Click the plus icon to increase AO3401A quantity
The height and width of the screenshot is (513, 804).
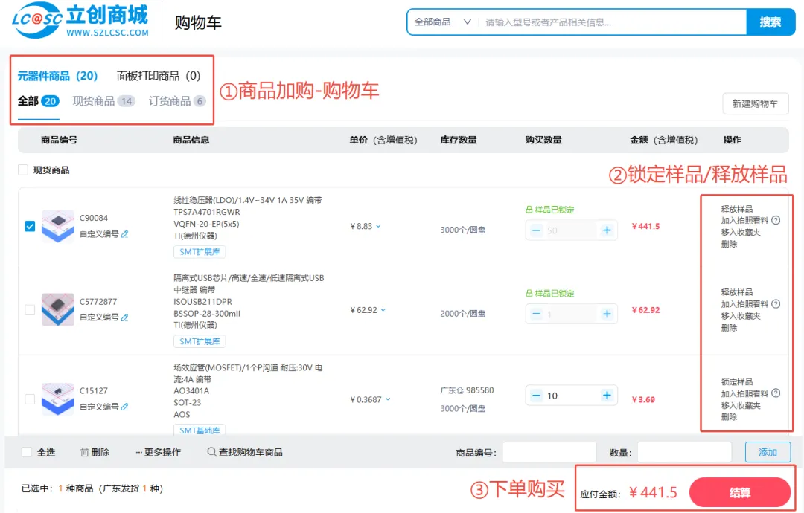(x=607, y=396)
